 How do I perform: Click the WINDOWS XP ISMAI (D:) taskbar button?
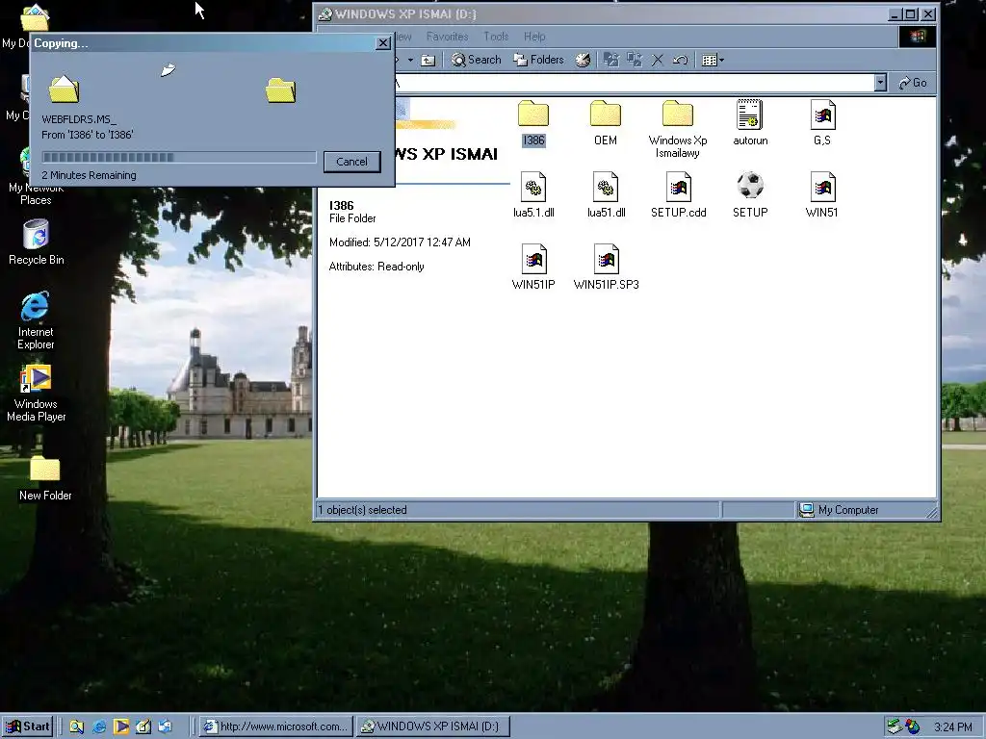432,726
